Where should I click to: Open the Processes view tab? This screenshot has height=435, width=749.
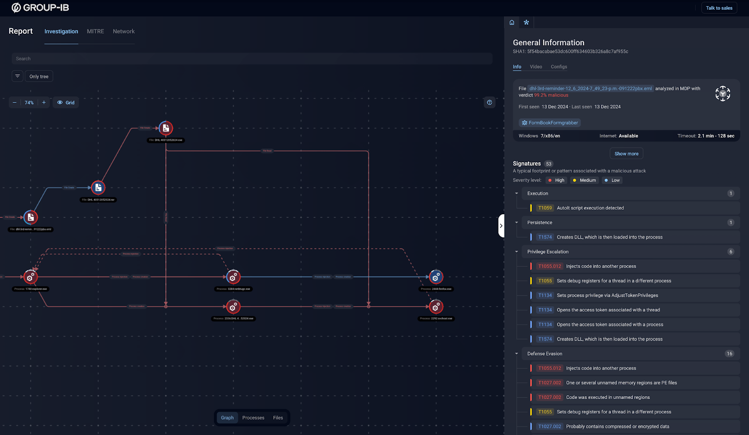click(253, 418)
